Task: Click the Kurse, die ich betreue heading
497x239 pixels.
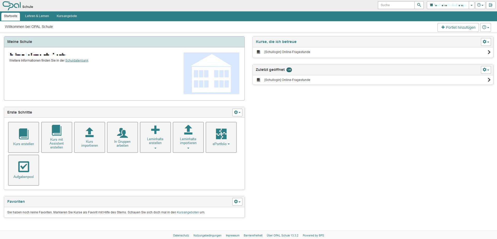Action: click(x=276, y=42)
